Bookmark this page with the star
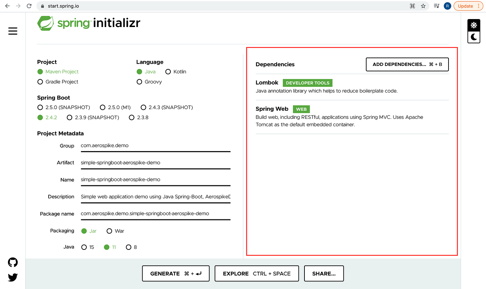This screenshot has height=289, width=486. coord(423,6)
